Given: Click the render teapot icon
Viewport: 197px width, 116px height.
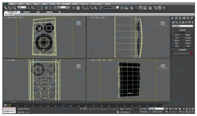Looking at the screenshot, I should click(163, 8).
